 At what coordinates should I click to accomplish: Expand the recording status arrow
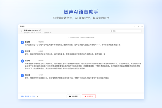coord(38,96)
